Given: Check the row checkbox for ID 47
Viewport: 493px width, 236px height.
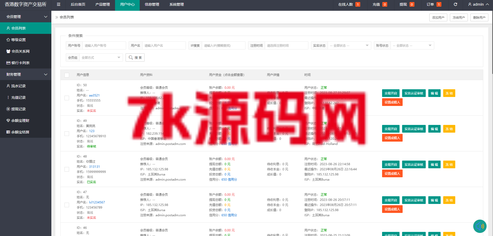Looking at the screenshot, I should click(67, 205).
